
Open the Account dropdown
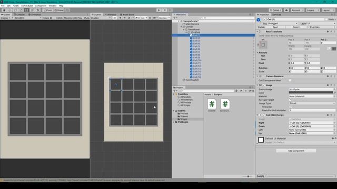[x=297, y=10]
